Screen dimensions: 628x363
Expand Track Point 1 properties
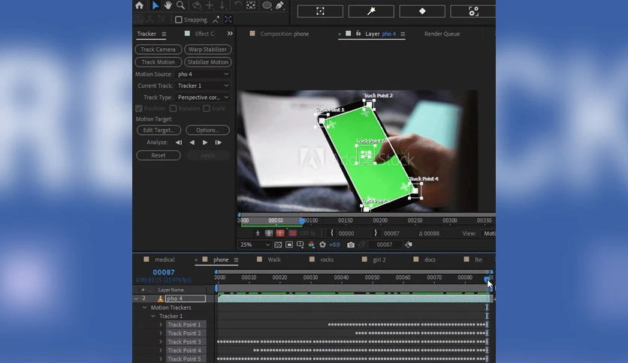point(161,325)
